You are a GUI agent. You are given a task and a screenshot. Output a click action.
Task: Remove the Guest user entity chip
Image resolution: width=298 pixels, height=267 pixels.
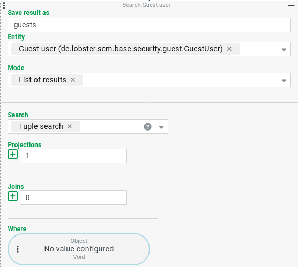[x=229, y=49]
